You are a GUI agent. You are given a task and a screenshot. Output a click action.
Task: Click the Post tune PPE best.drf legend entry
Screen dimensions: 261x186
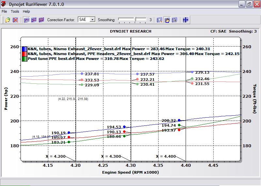96,59
